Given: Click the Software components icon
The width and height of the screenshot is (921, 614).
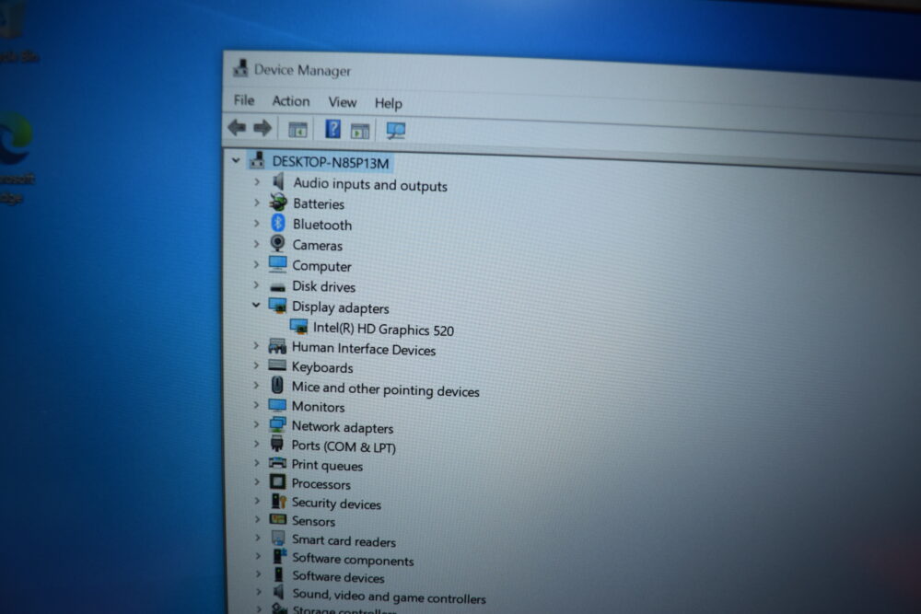Looking at the screenshot, I should point(280,556).
